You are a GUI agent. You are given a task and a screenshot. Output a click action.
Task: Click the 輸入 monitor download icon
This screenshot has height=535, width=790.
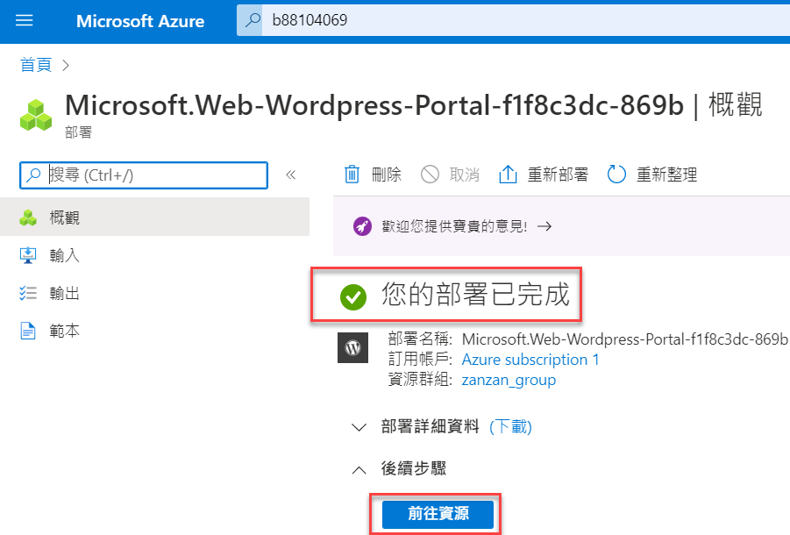pos(28,255)
